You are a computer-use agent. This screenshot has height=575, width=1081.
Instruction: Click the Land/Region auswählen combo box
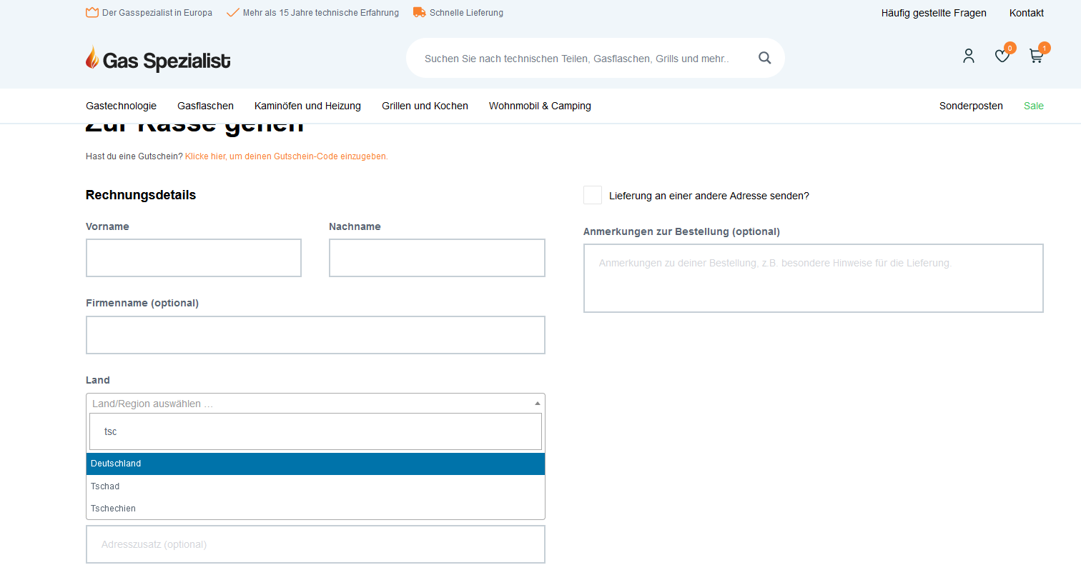click(x=315, y=404)
